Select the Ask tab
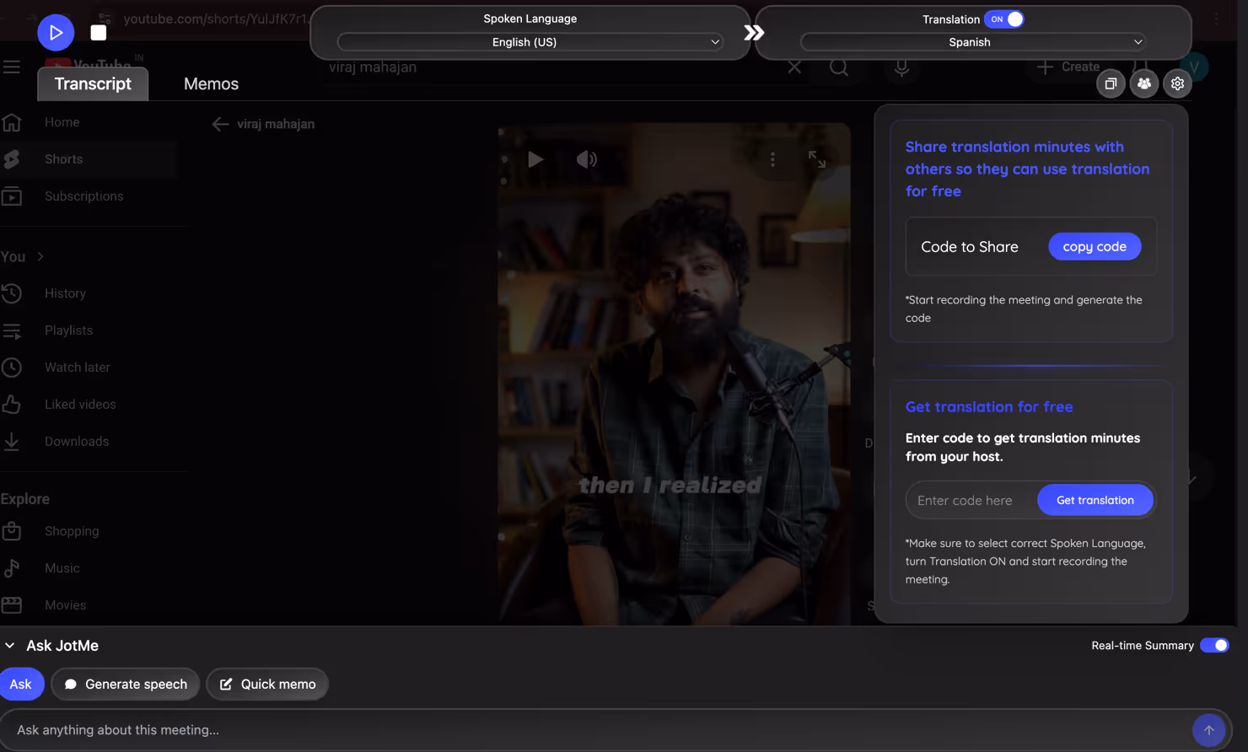 pyautogui.click(x=21, y=684)
